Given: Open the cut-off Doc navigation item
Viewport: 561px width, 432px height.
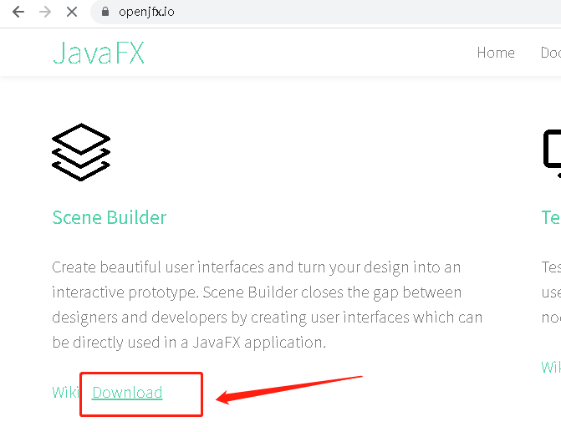Looking at the screenshot, I should (551, 53).
